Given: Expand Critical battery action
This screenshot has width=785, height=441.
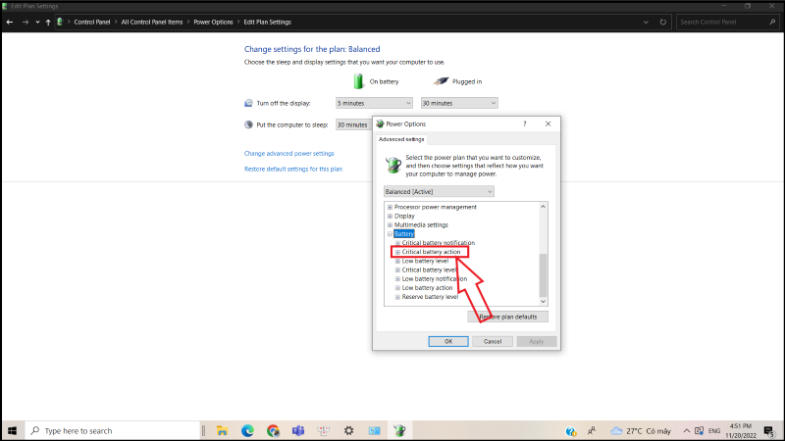Looking at the screenshot, I should click(397, 252).
